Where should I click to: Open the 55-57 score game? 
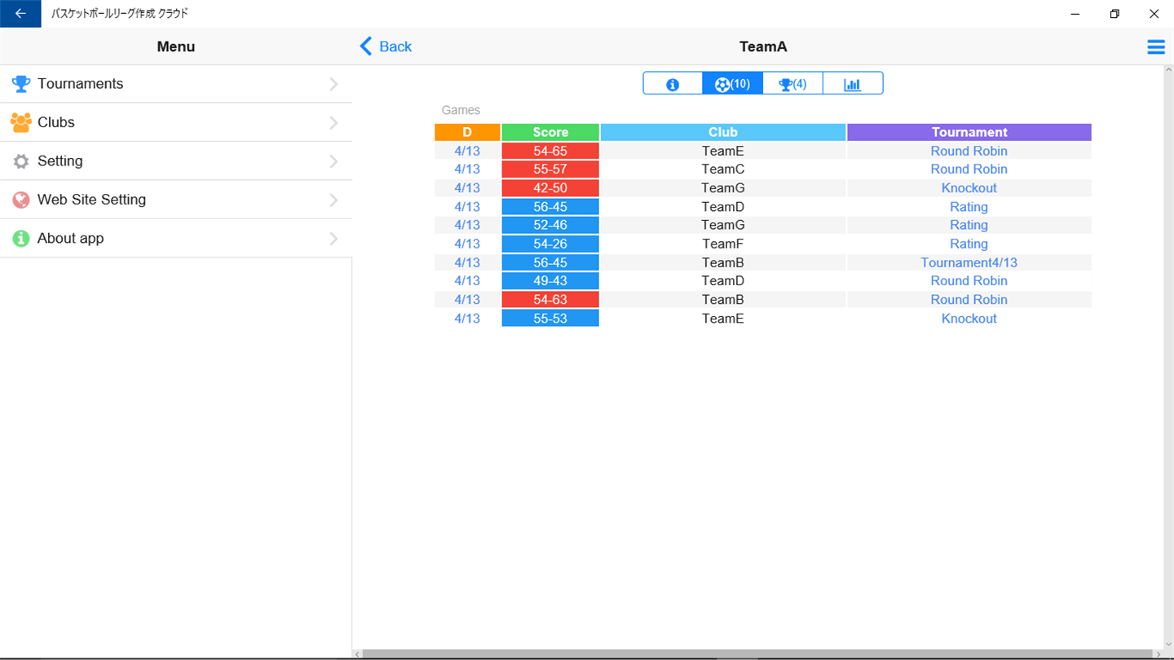[x=550, y=169]
